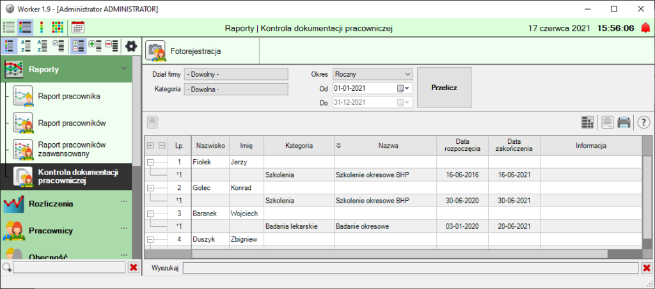Sort menu A-Z with spaced lines
The width and height of the screenshot is (655, 289).
point(26,45)
